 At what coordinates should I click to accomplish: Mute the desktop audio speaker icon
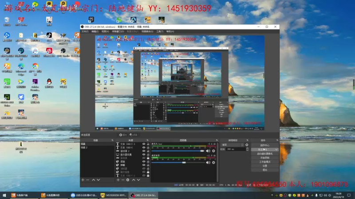coord(208,162)
